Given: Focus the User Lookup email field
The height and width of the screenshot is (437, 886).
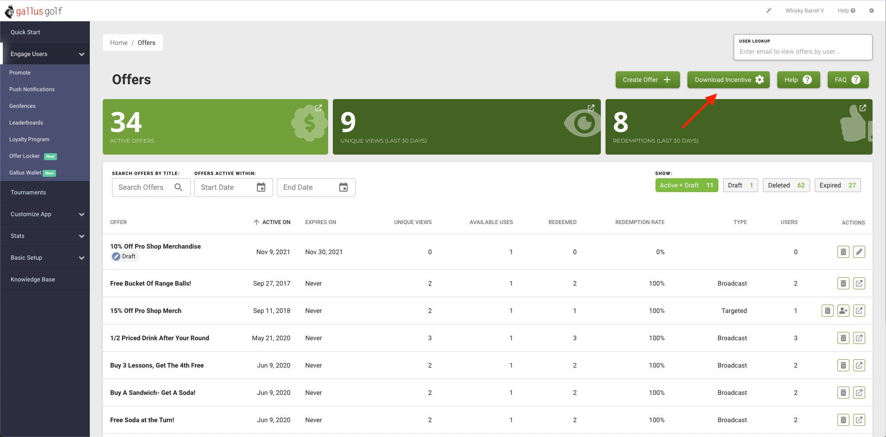Looking at the screenshot, I should (803, 51).
